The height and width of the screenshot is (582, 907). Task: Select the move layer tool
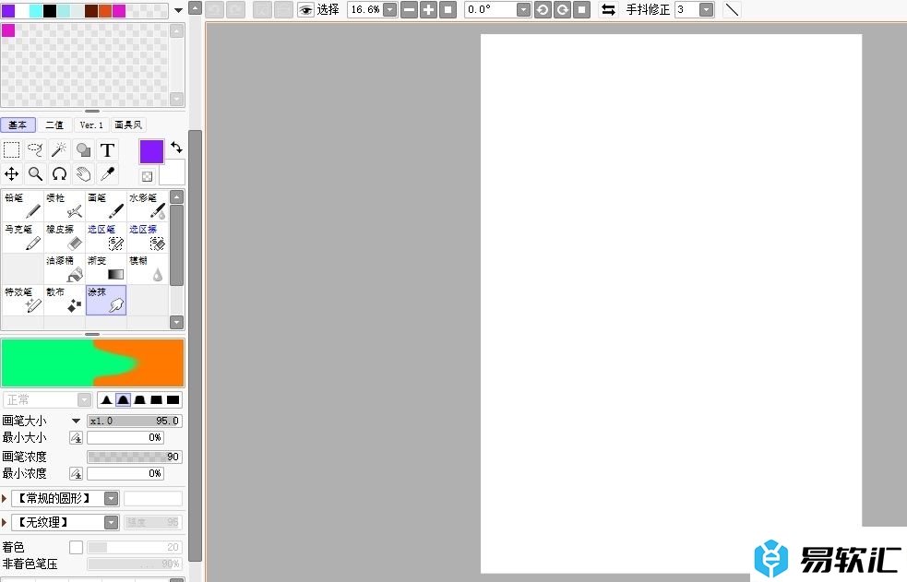(12, 174)
